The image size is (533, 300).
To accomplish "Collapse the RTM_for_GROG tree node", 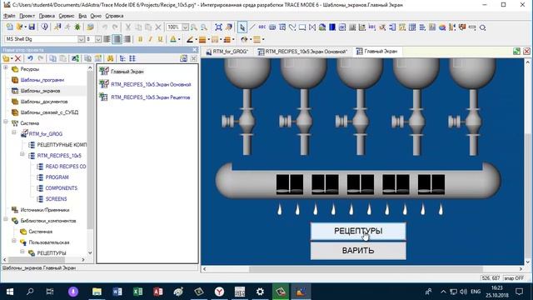I will pos(14,132).
